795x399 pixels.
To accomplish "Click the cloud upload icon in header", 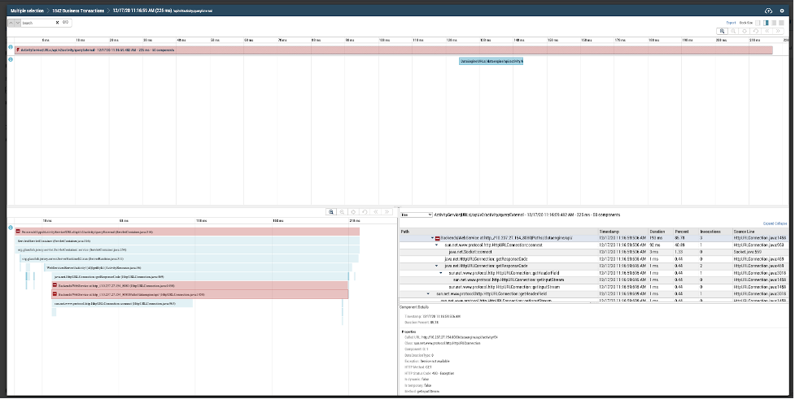I will pyautogui.click(x=769, y=10).
